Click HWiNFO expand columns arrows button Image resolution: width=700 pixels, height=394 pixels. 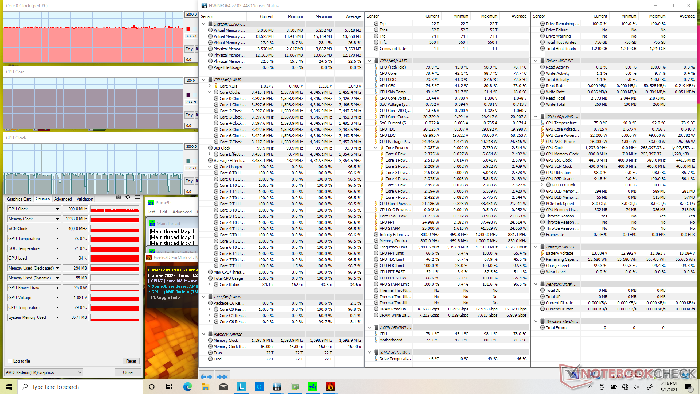coord(206,376)
